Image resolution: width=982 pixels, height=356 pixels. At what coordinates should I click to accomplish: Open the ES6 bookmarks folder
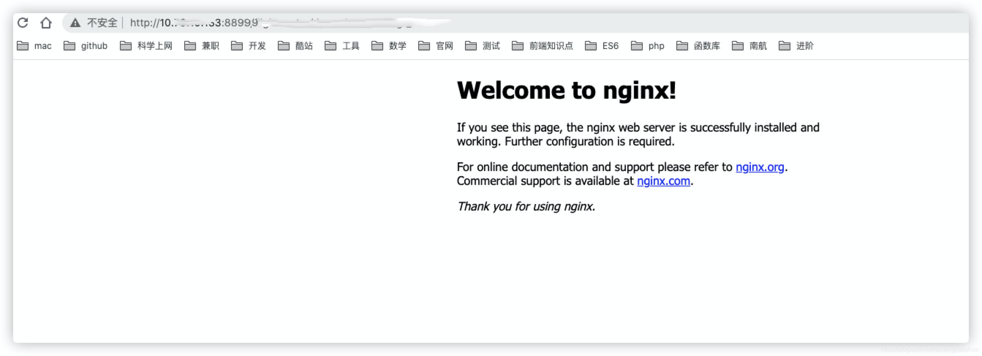pos(602,46)
